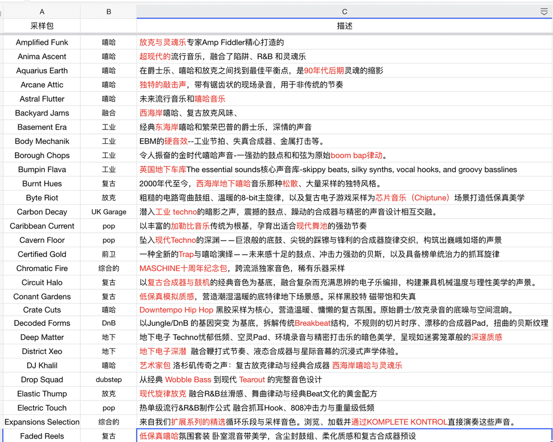Select the Deep Matter cell
553x442 pixels.
coord(41,337)
